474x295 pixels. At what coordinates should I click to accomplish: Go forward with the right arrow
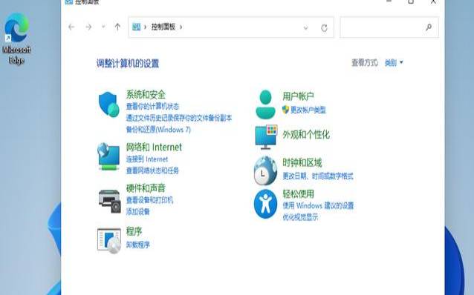tap(88, 27)
